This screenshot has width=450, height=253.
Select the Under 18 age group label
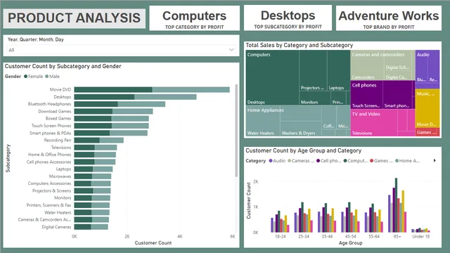tap(421, 237)
